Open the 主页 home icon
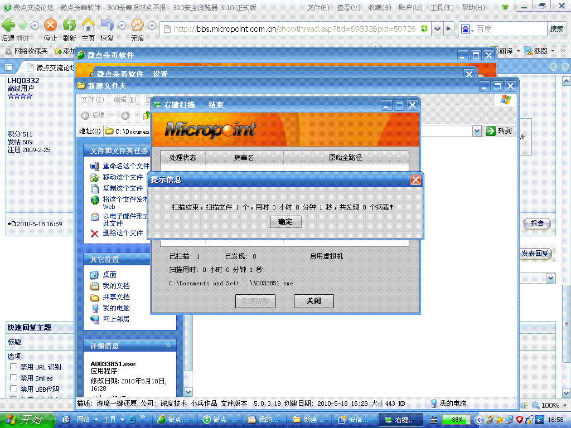The height and width of the screenshot is (428, 571). 88,25
